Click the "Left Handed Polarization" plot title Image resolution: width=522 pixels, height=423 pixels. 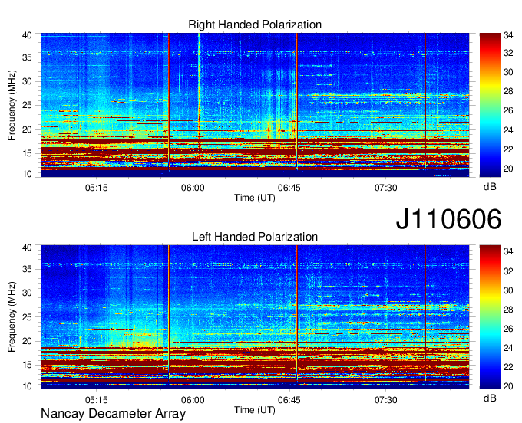255,237
